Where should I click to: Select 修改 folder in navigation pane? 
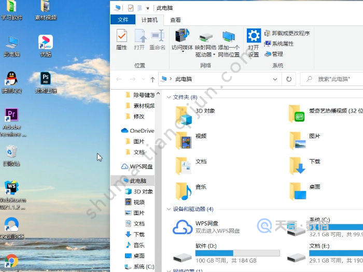[x=135, y=117]
